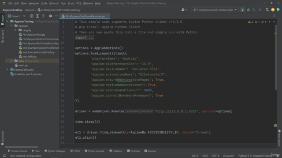The height and width of the screenshot is (158, 282).
Task: Toggle the Structure sidebar tab
Action: click(3, 36)
